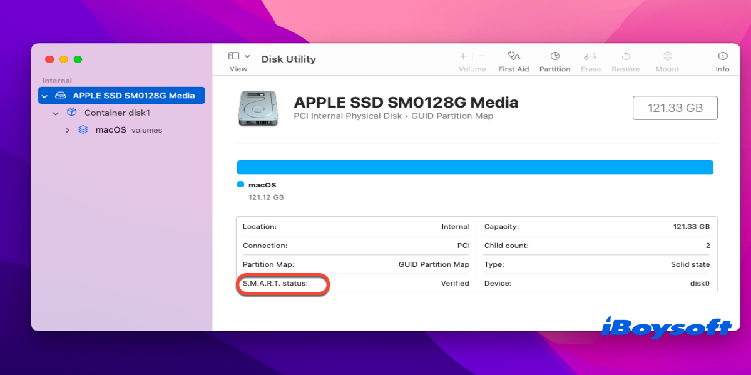Click the Container disk1 cube icon

point(72,112)
